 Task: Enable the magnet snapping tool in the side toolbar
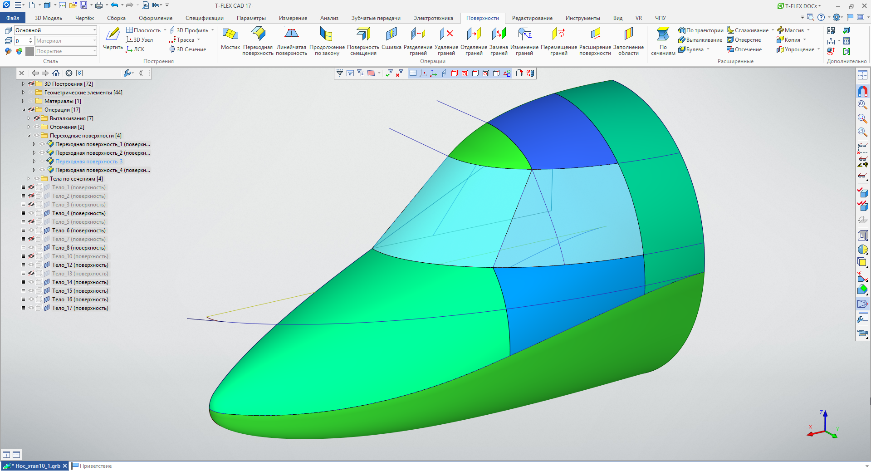click(x=862, y=91)
